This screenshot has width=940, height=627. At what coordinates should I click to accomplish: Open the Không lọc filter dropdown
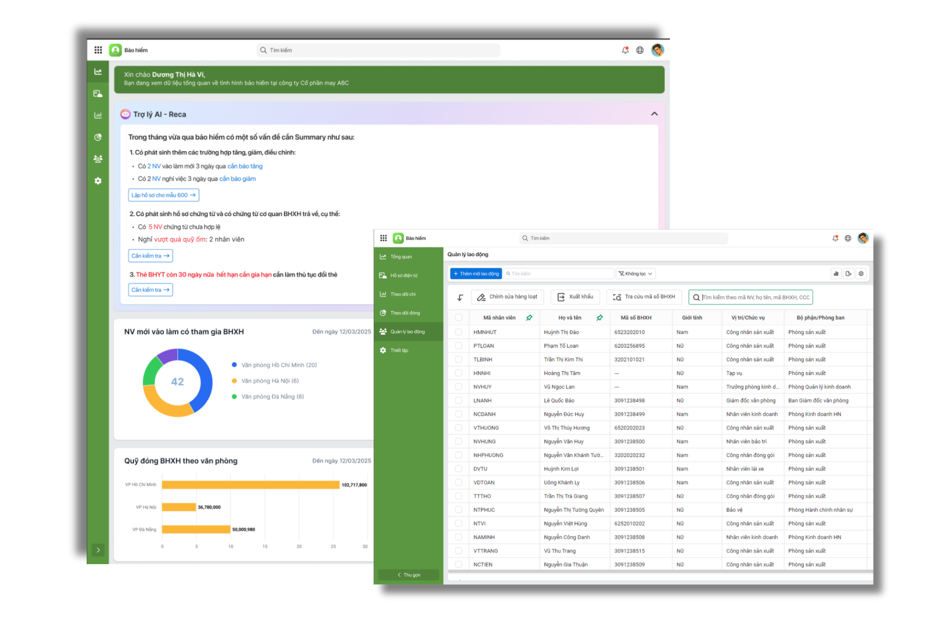pos(635,274)
